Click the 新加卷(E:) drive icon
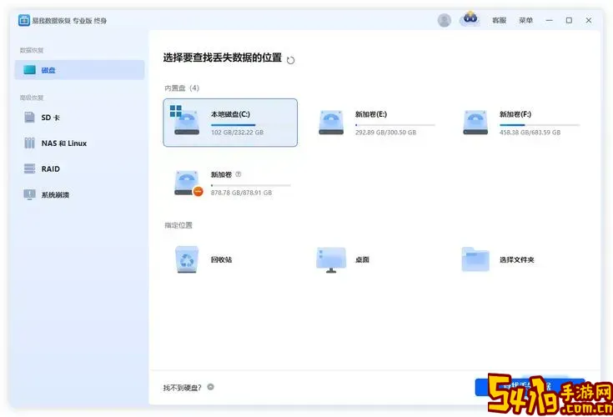The height and width of the screenshot is (417, 613). (x=331, y=123)
